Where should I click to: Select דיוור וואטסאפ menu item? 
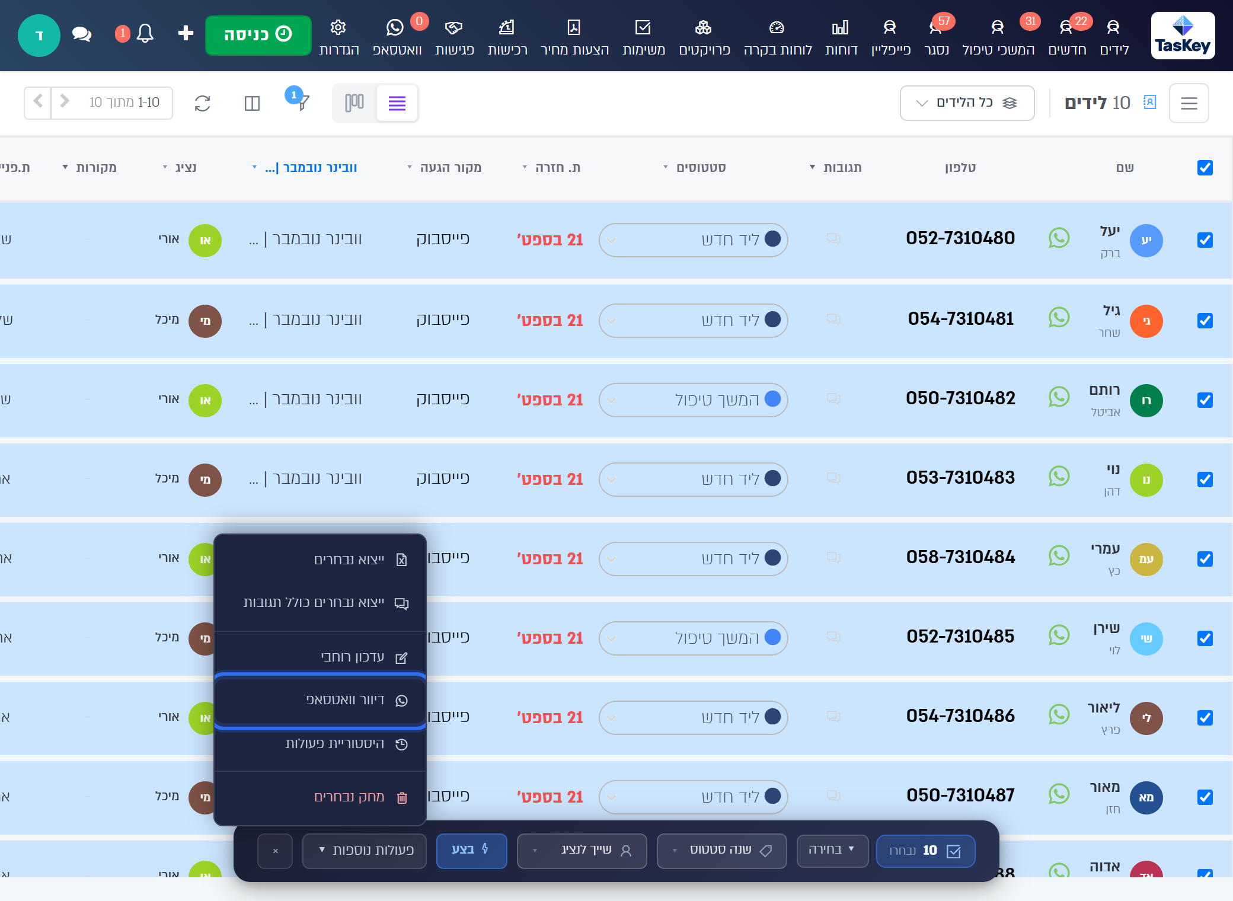click(x=320, y=700)
